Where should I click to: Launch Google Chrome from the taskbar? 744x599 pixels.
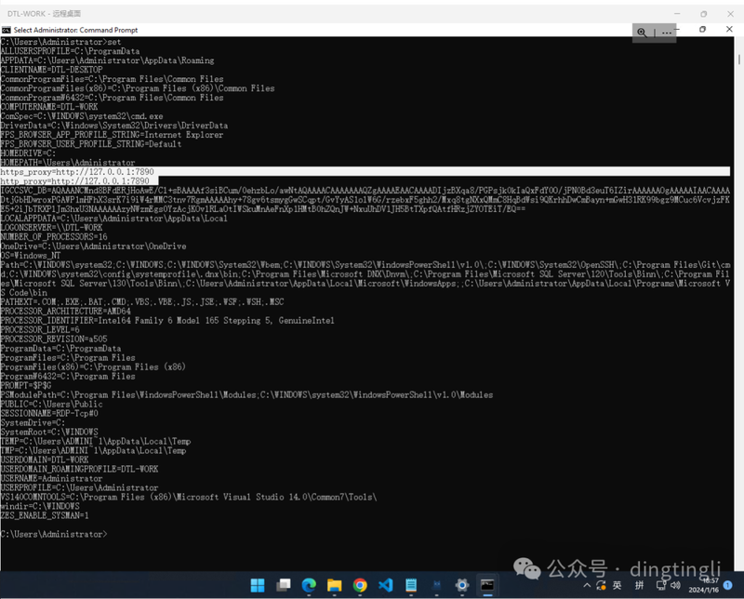click(x=360, y=585)
